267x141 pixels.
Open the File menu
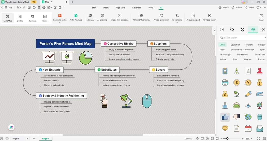click(x=10, y=8)
